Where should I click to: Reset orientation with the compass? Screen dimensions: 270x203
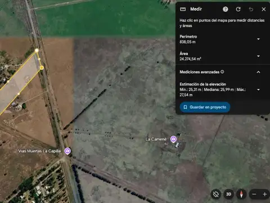241,194
